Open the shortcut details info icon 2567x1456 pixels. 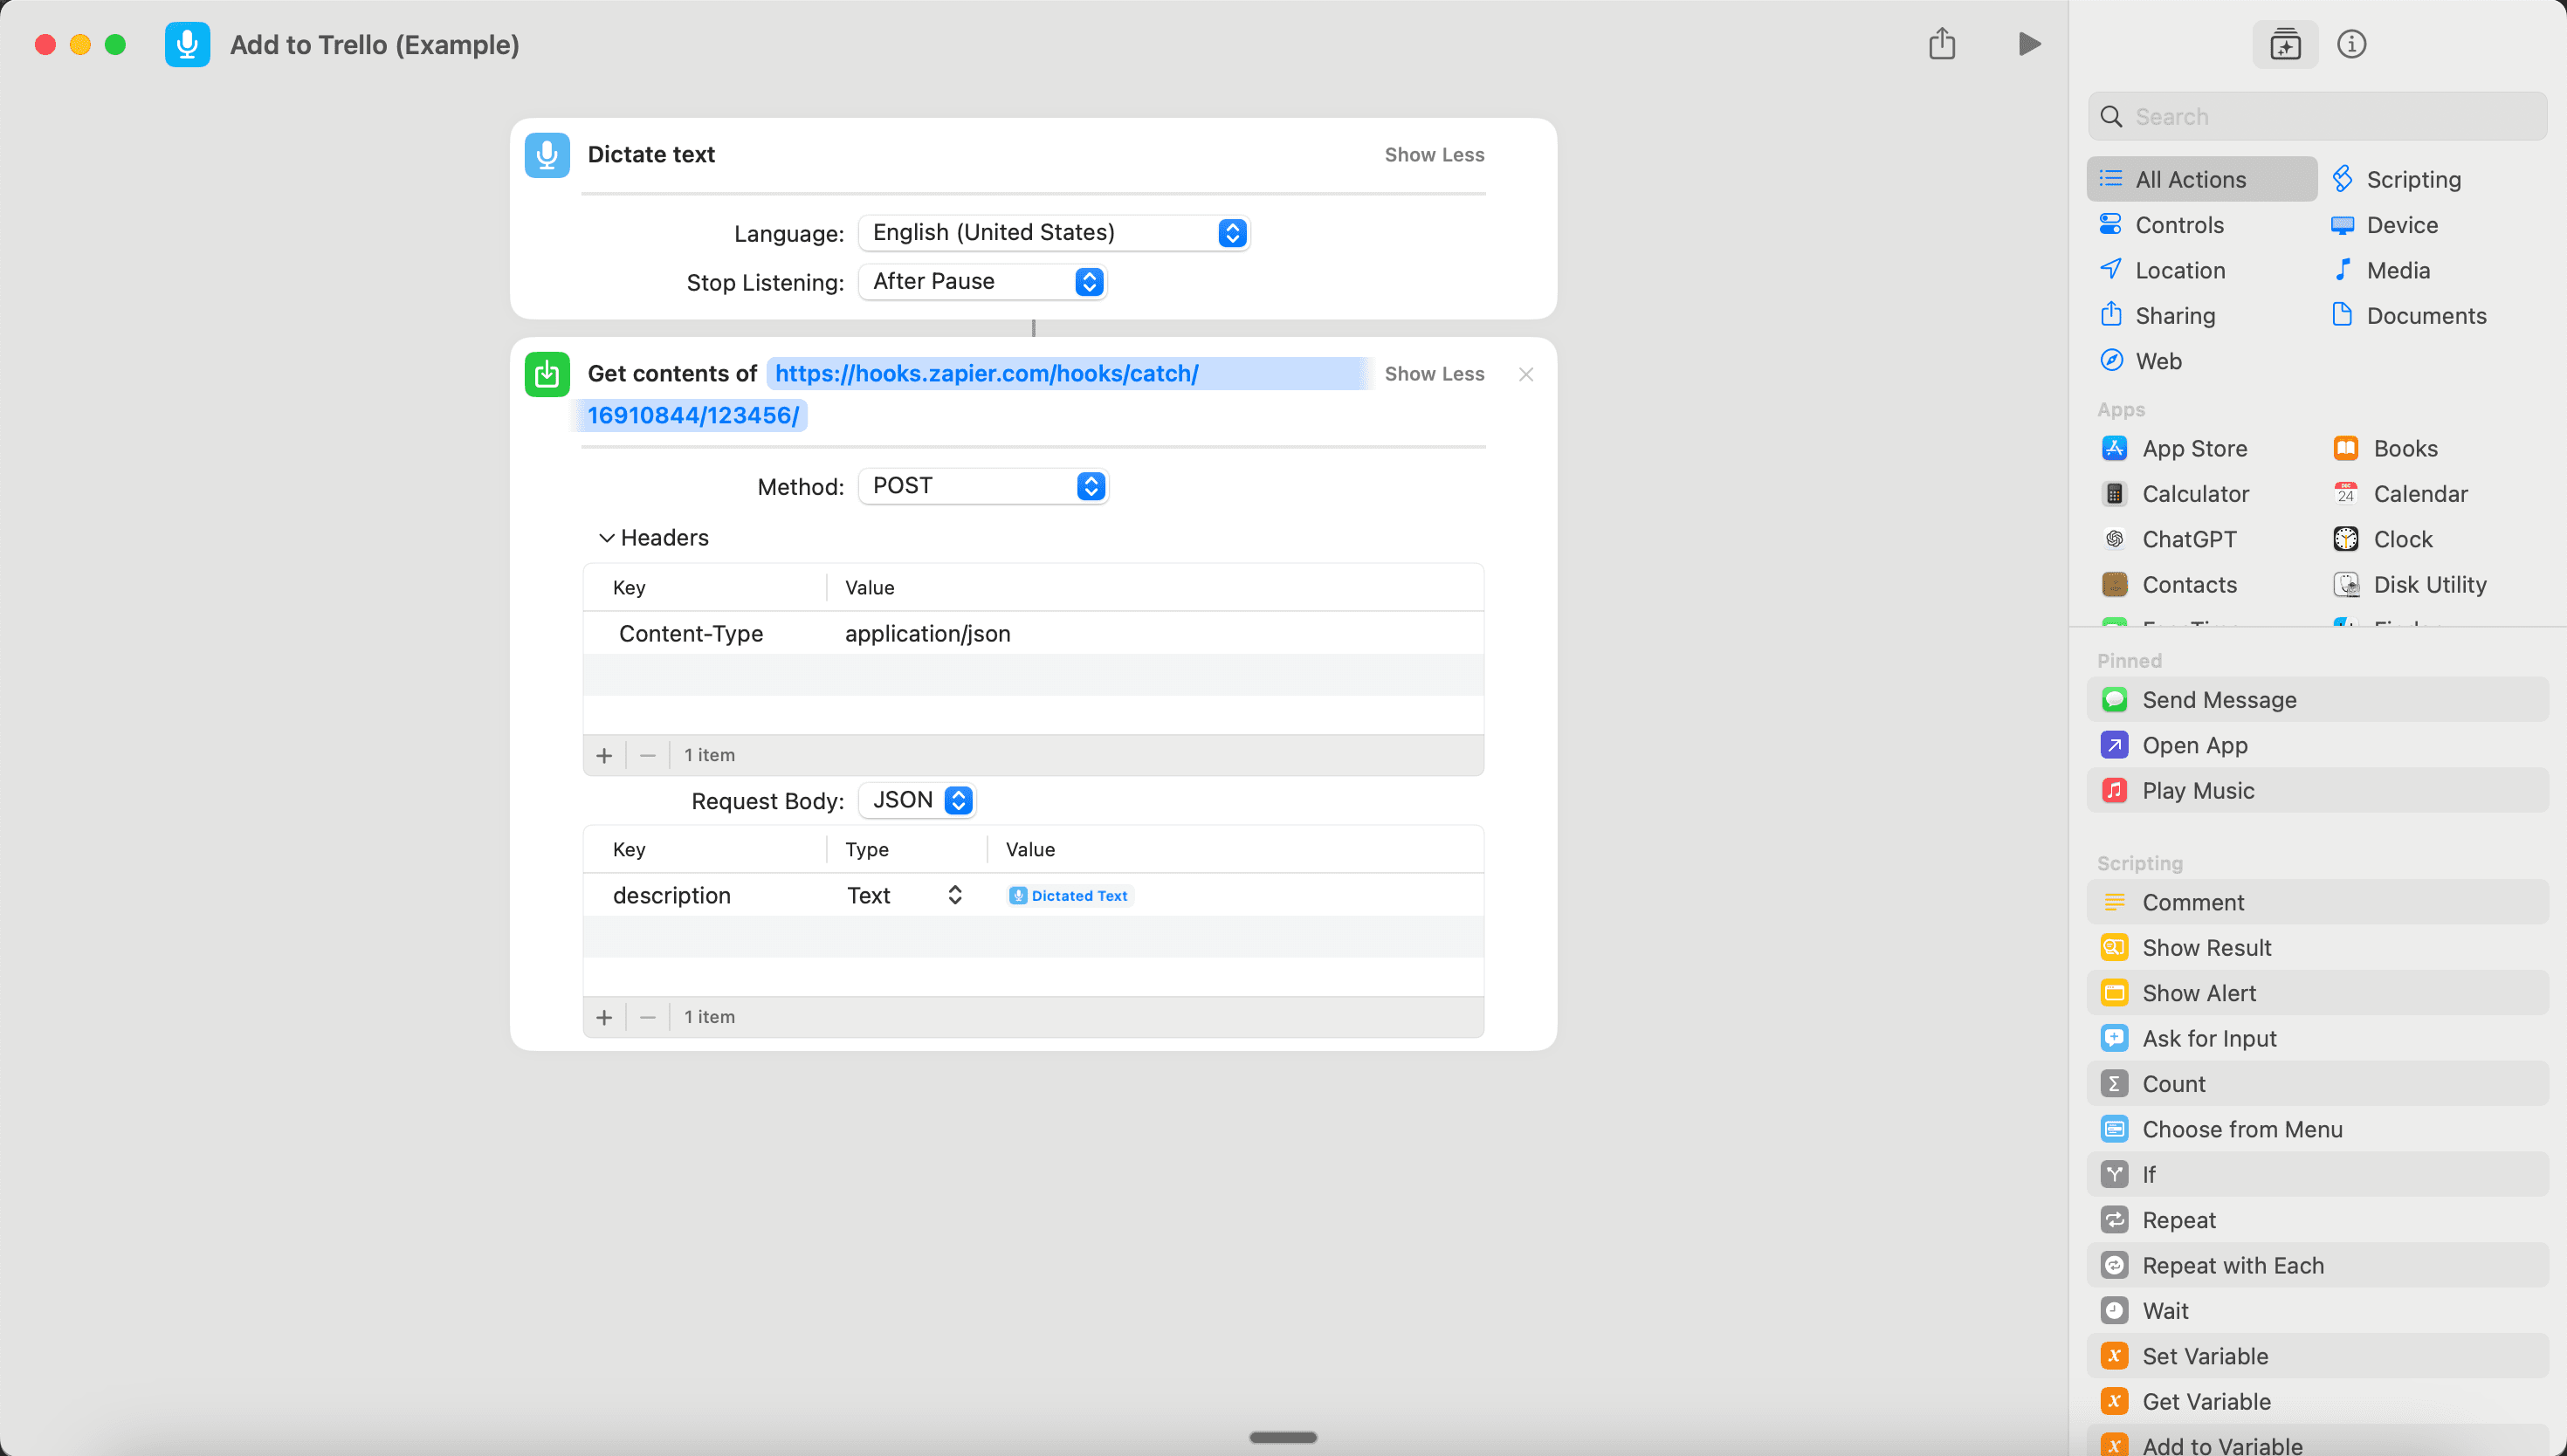pyautogui.click(x=2351, y=44)
